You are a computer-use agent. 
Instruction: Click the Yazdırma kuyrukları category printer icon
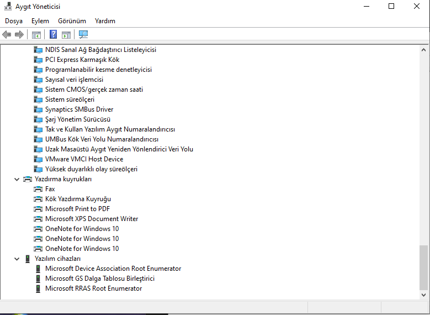(28, 180)
